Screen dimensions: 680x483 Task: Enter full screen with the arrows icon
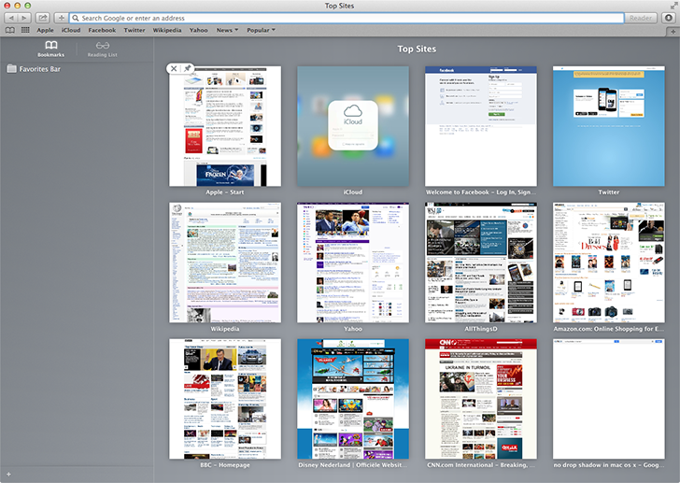pyautogui.click(x=673, y=6)
